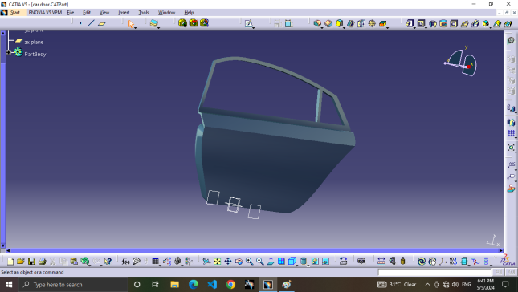Open the ENOVIA V5 VPM menu
The image size is (518, 292).
pyautogui.click(x=45, y=13)
